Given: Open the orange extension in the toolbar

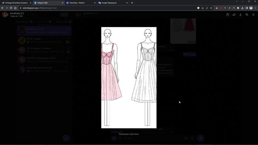Looking at the screenshot, I should coord(217,8).
